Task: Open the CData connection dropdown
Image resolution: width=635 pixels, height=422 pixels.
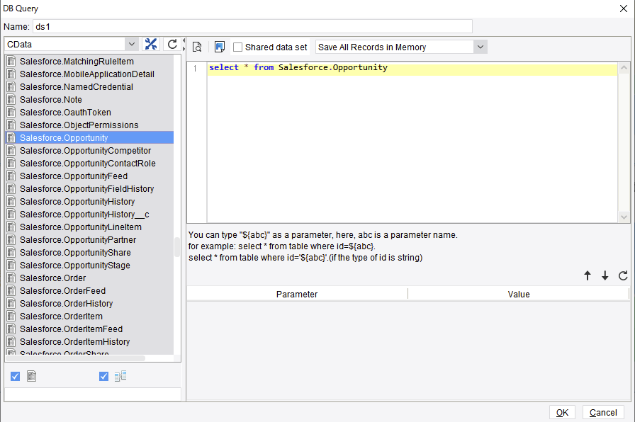Action: point(132,44)
